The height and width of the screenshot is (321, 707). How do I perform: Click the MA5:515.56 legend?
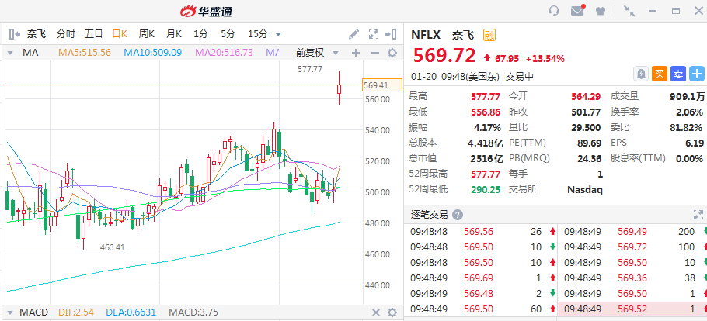(x=85, y=53)
